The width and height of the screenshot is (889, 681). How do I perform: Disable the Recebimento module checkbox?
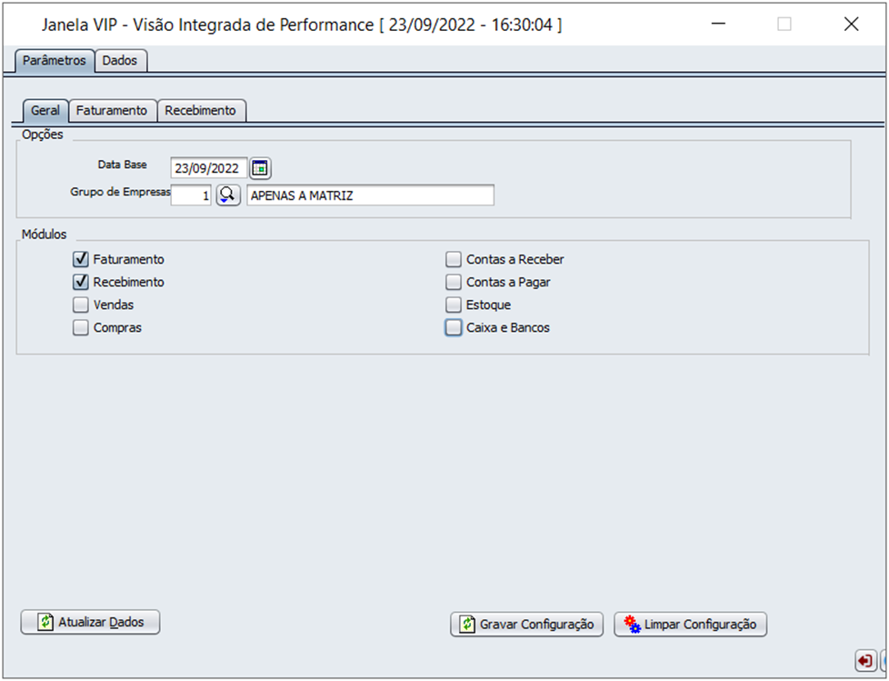(81, 282)
